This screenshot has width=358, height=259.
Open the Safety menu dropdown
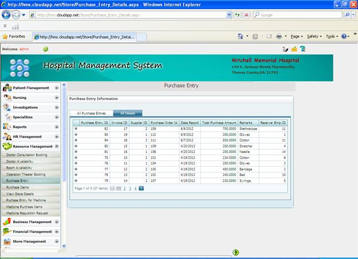[x=314, y=36]
